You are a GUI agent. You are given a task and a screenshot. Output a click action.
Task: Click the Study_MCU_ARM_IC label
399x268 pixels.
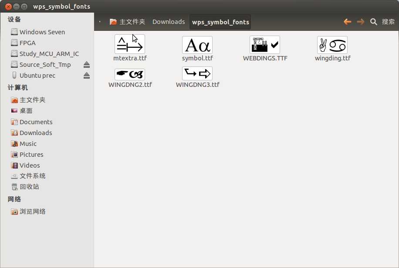point(49,54)
